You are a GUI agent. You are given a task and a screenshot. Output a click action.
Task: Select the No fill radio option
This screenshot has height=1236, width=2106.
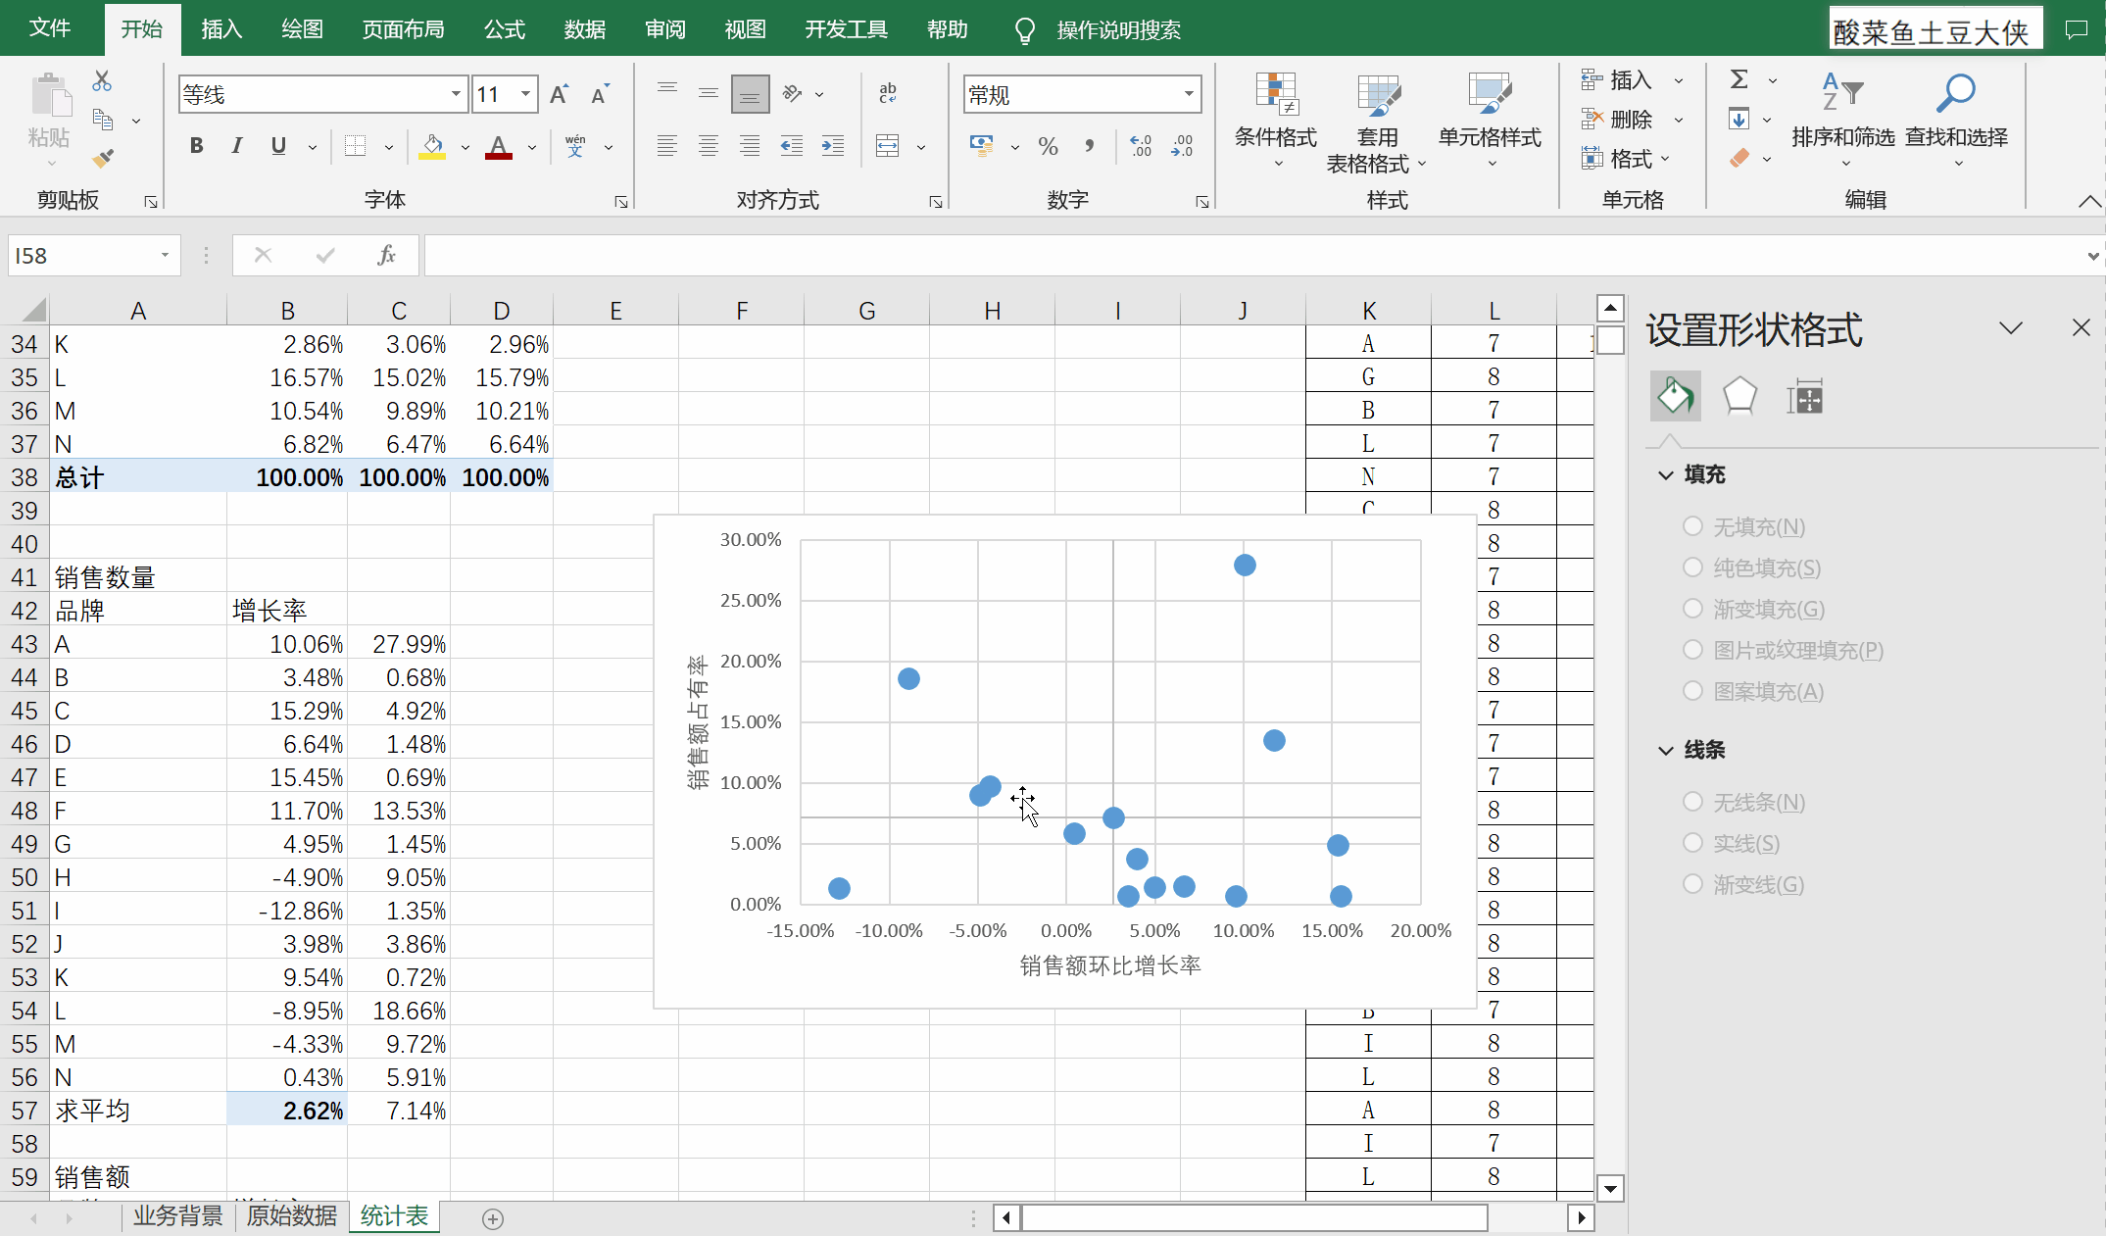click(x=1692, y=526)
